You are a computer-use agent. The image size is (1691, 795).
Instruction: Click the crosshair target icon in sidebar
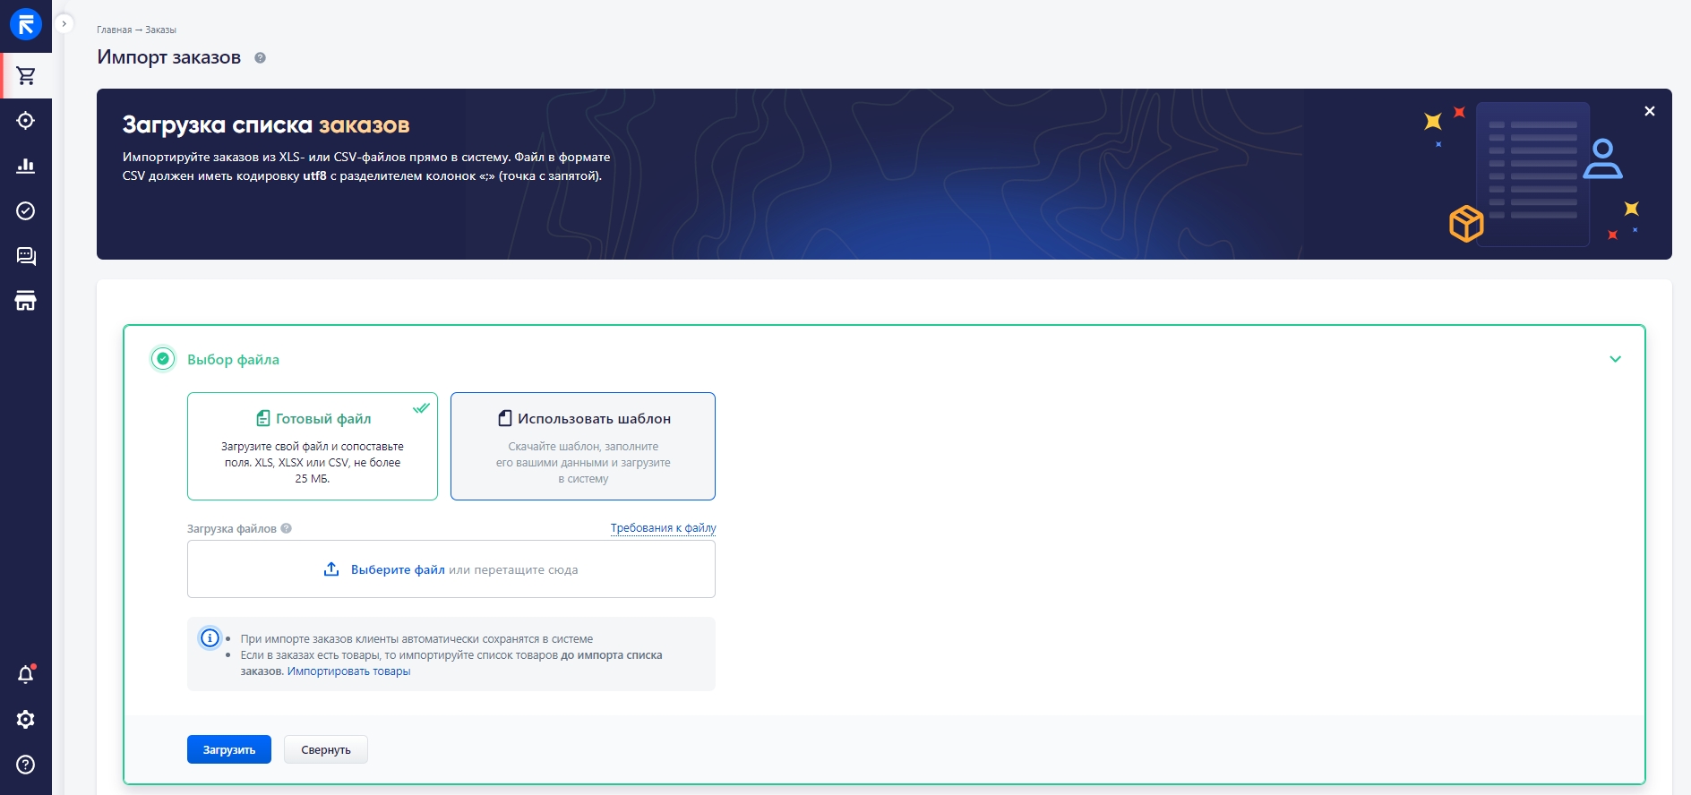pos(26,121)
